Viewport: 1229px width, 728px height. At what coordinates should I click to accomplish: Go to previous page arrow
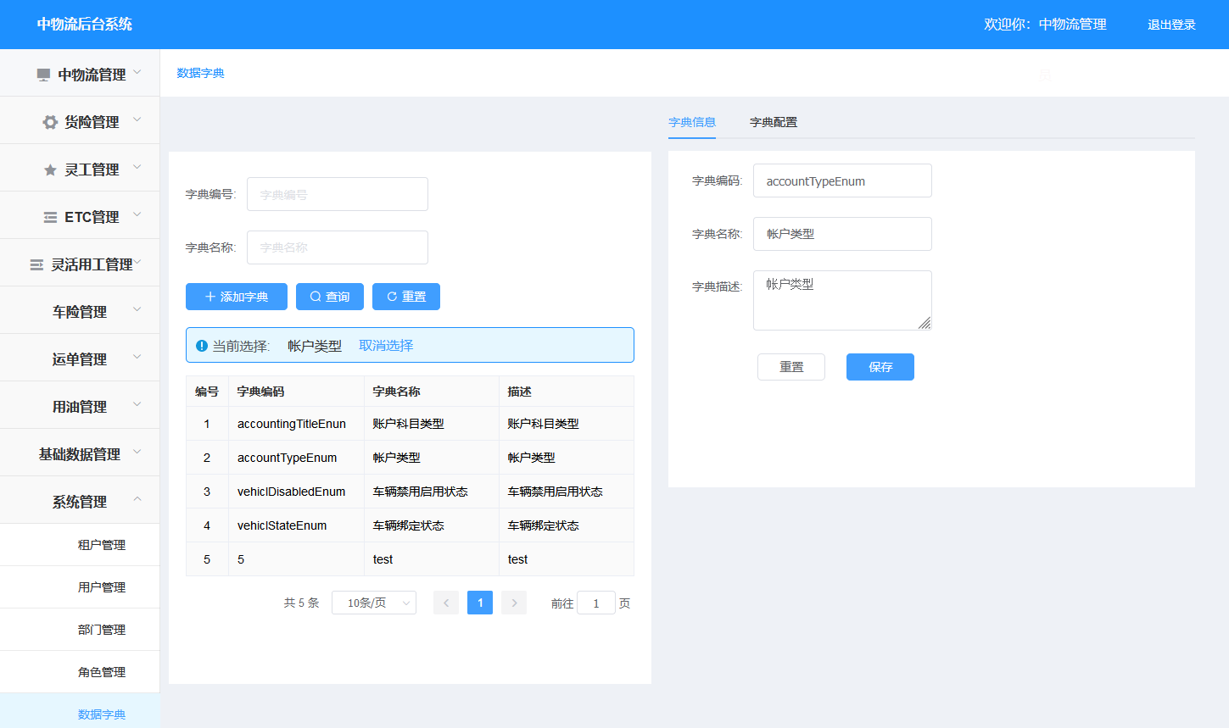[x=446, y=603]
